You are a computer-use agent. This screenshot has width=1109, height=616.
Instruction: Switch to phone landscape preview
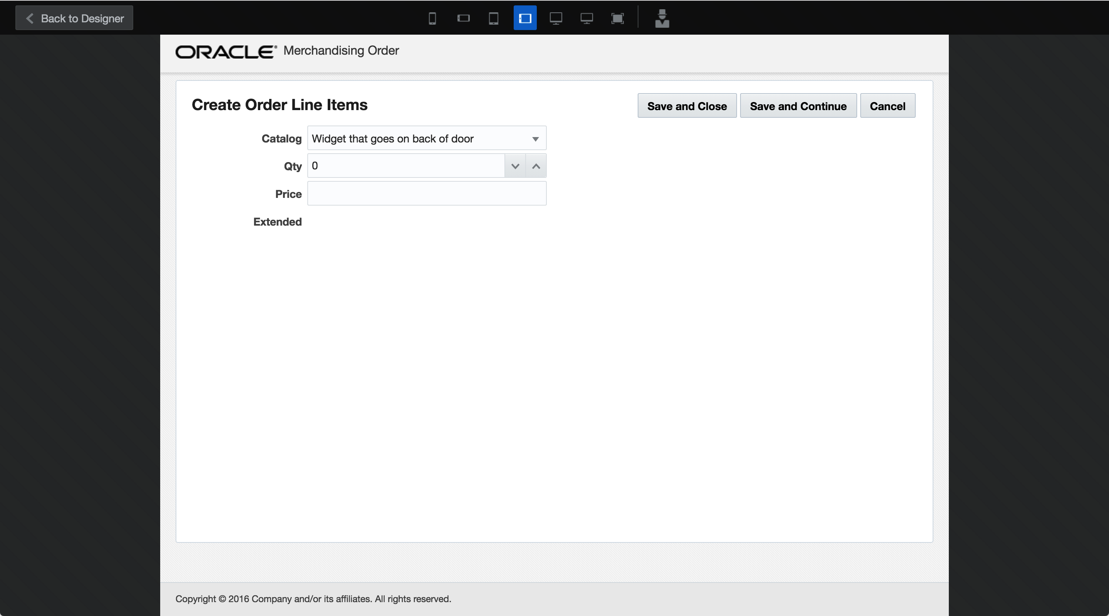coord(463,18)
